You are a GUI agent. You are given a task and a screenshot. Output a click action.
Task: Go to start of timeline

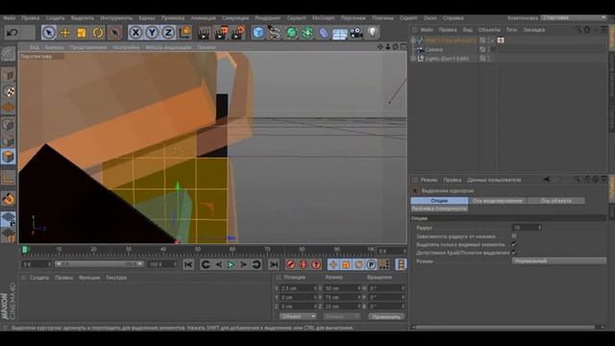point(188,264)
